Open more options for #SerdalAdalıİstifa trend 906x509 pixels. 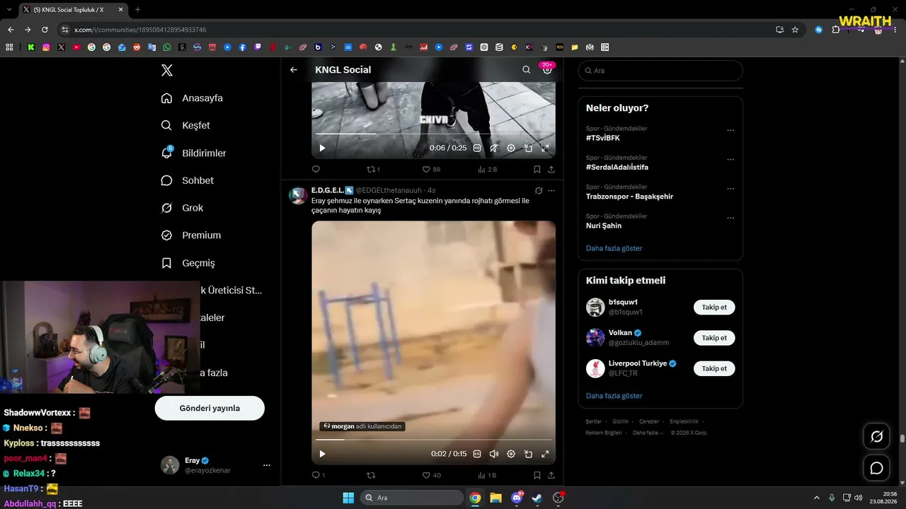730,160
